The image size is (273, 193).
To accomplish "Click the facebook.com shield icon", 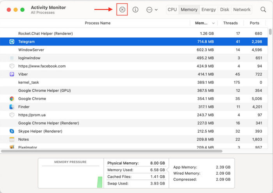I will point(12,66).
